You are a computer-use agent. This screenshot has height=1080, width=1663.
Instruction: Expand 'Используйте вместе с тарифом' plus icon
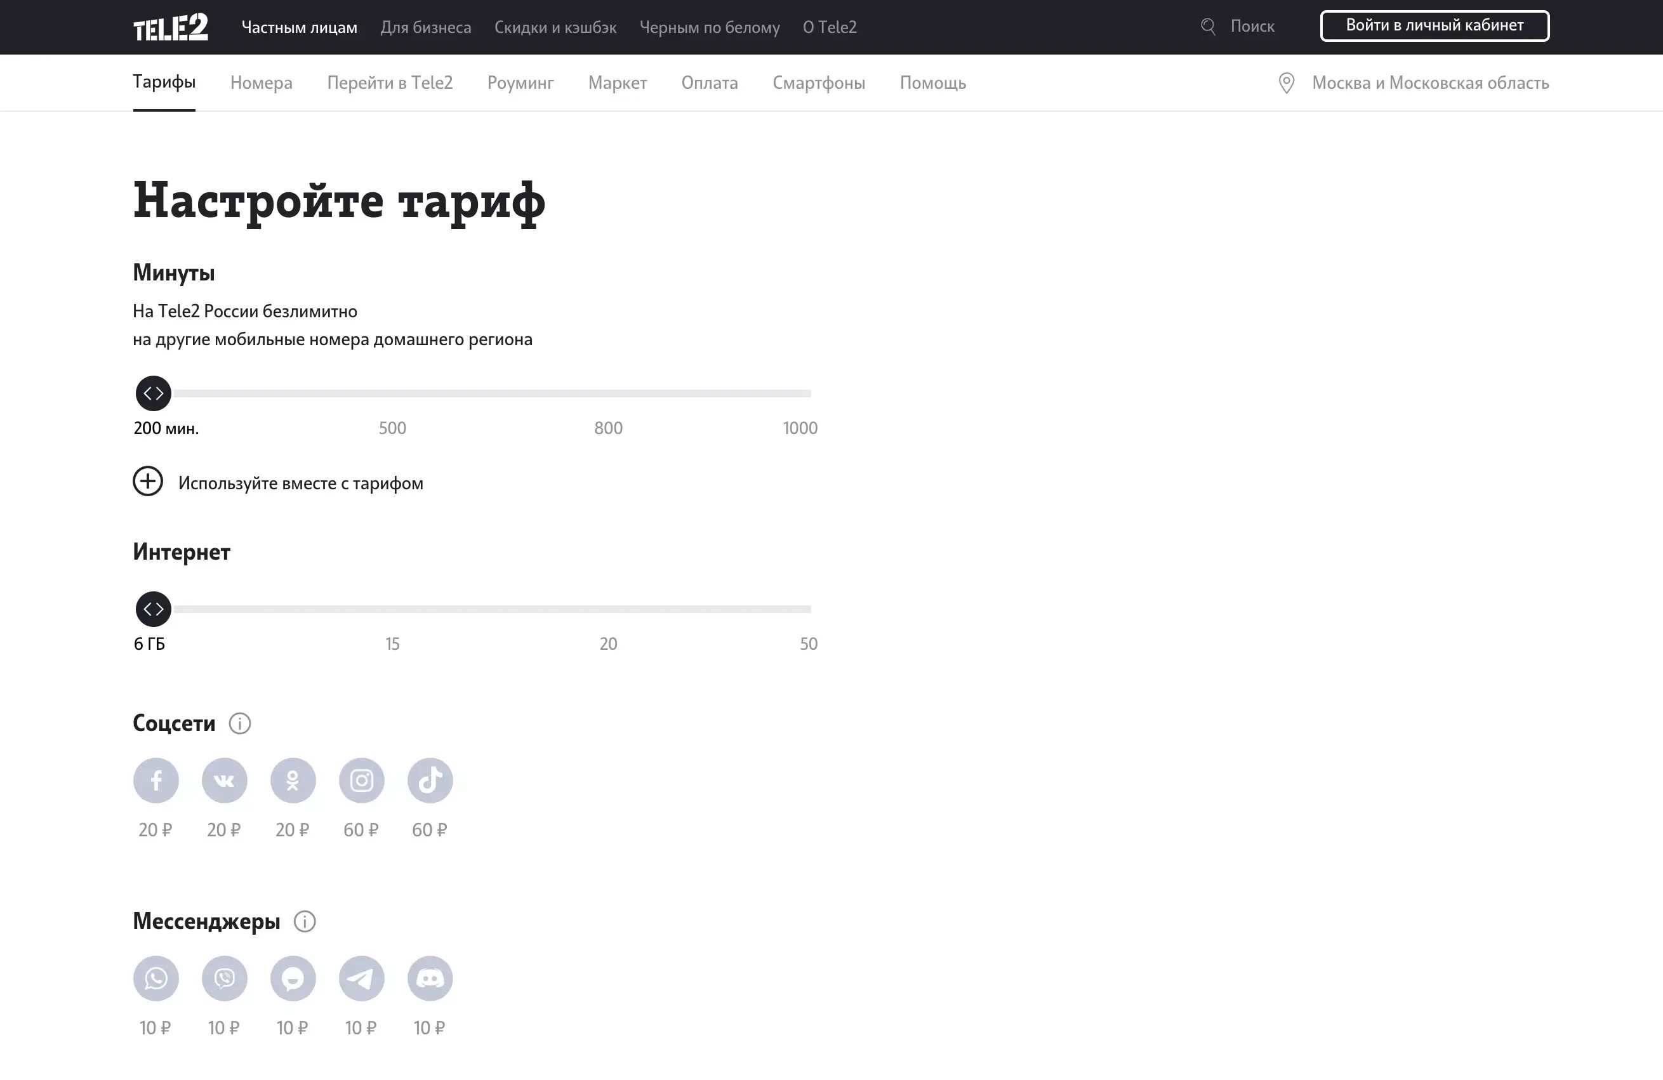(x=148, y=482)
